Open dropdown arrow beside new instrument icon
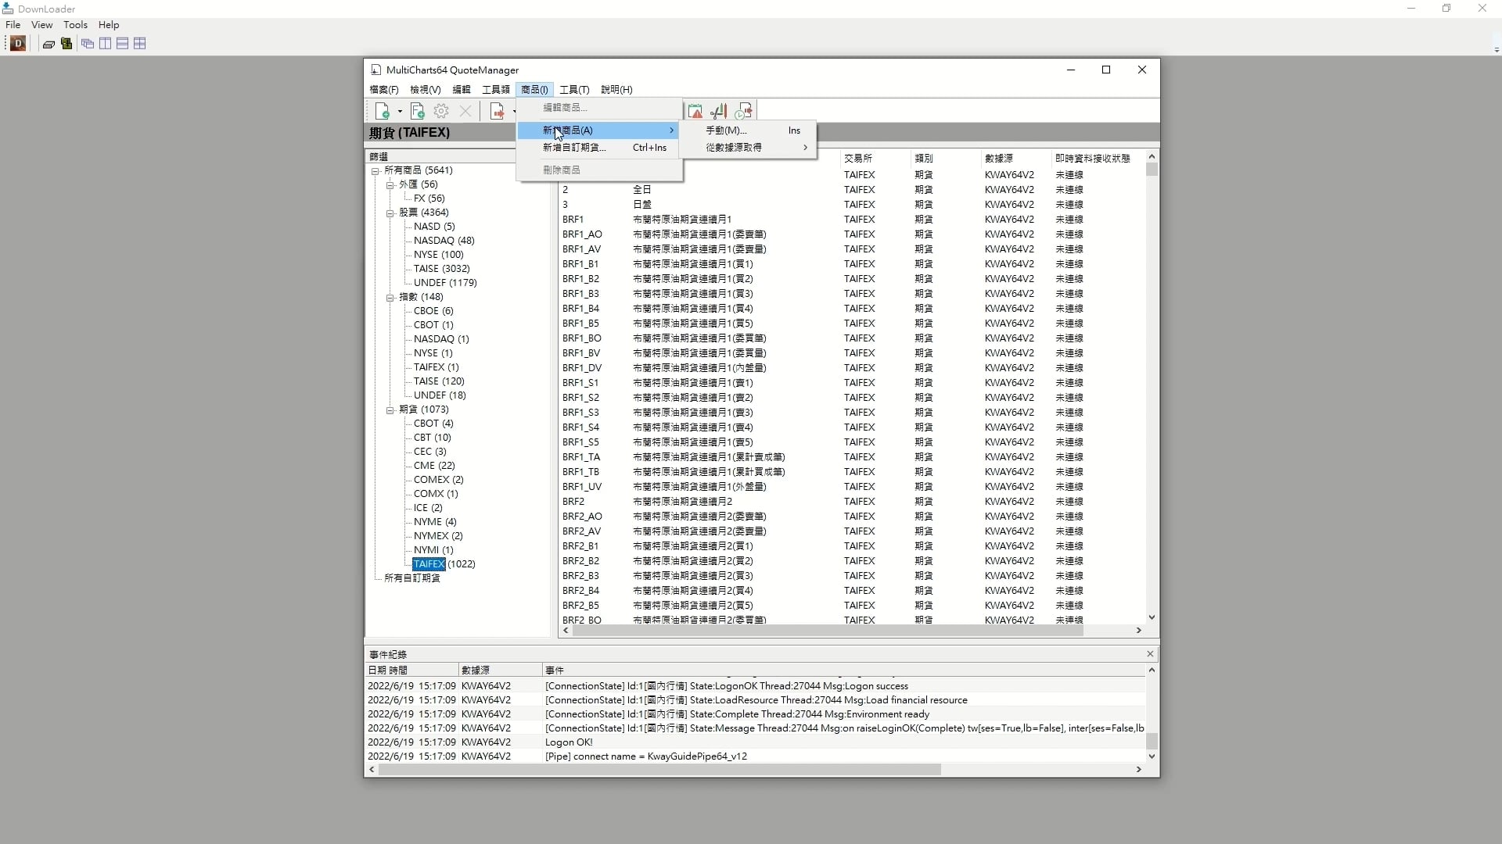Viewport: 1502px width, 844px height. coord(400,112)
